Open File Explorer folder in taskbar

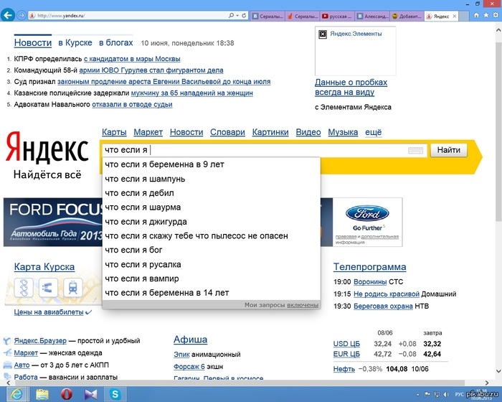coord(42,394)
